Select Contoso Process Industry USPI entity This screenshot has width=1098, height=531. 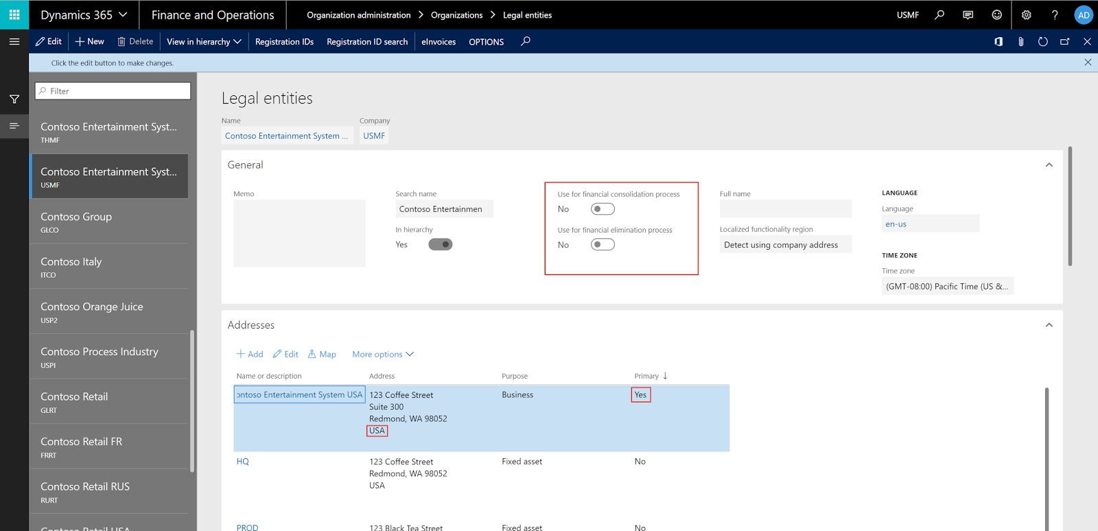click(109, 357)
